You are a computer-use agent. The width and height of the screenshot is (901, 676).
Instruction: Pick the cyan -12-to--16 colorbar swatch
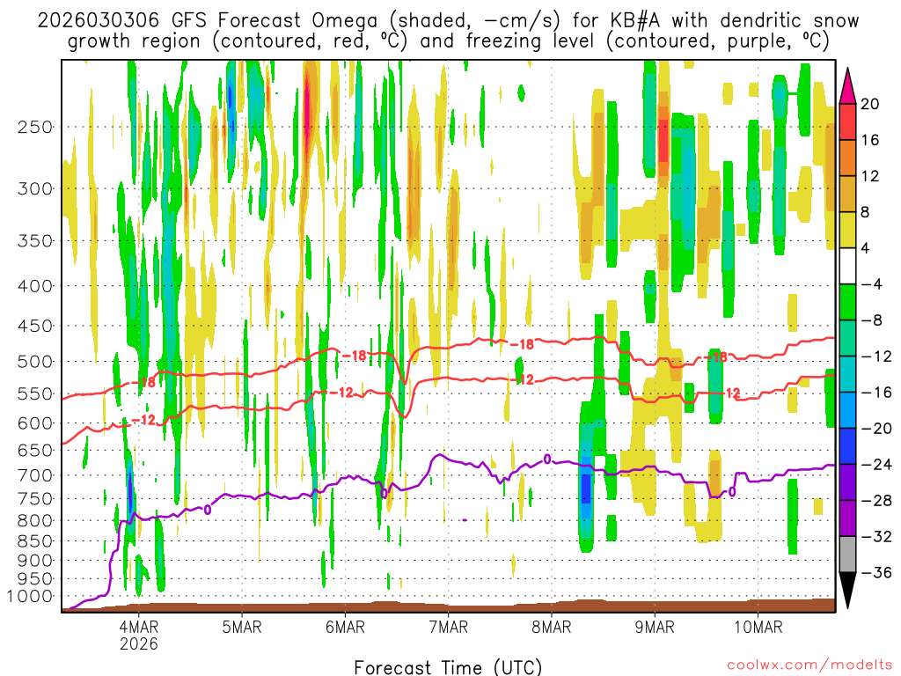coord(847,374)
